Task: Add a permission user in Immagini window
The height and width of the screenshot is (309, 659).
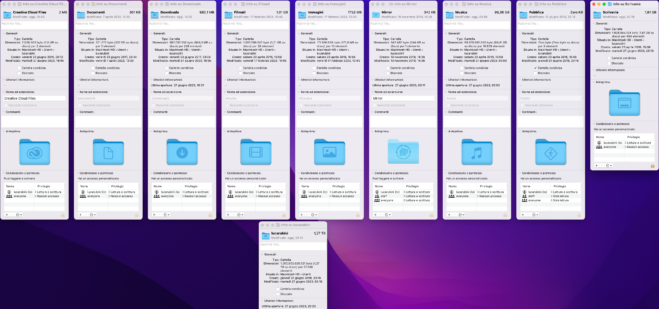Action: pyautogui.click(x=302, y=215)
